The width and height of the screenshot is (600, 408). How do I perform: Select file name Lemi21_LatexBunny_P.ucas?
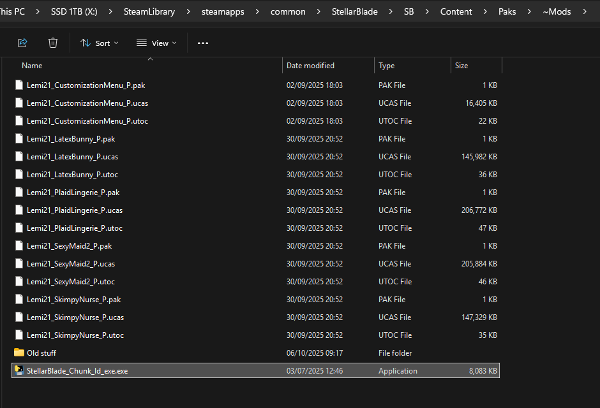pyautogui.click(x=72, y=157)
